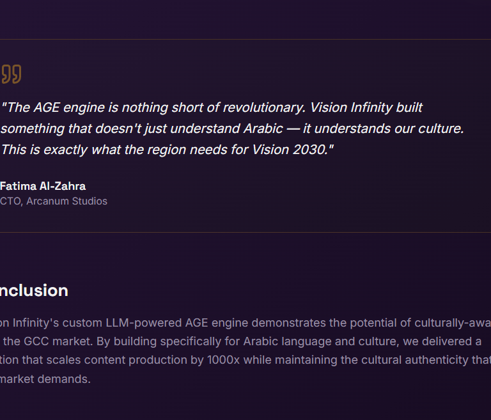This screenshot has width=491, height=420.
Task: Click the "CTO" job title text
Action: coord(10,201)
